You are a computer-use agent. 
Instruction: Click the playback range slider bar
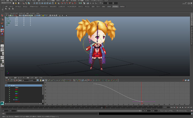coord(79,111)
